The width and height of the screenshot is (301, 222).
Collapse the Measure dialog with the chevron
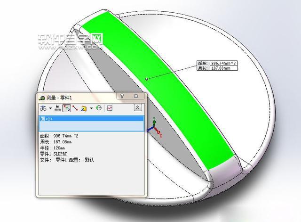[138, 107]
